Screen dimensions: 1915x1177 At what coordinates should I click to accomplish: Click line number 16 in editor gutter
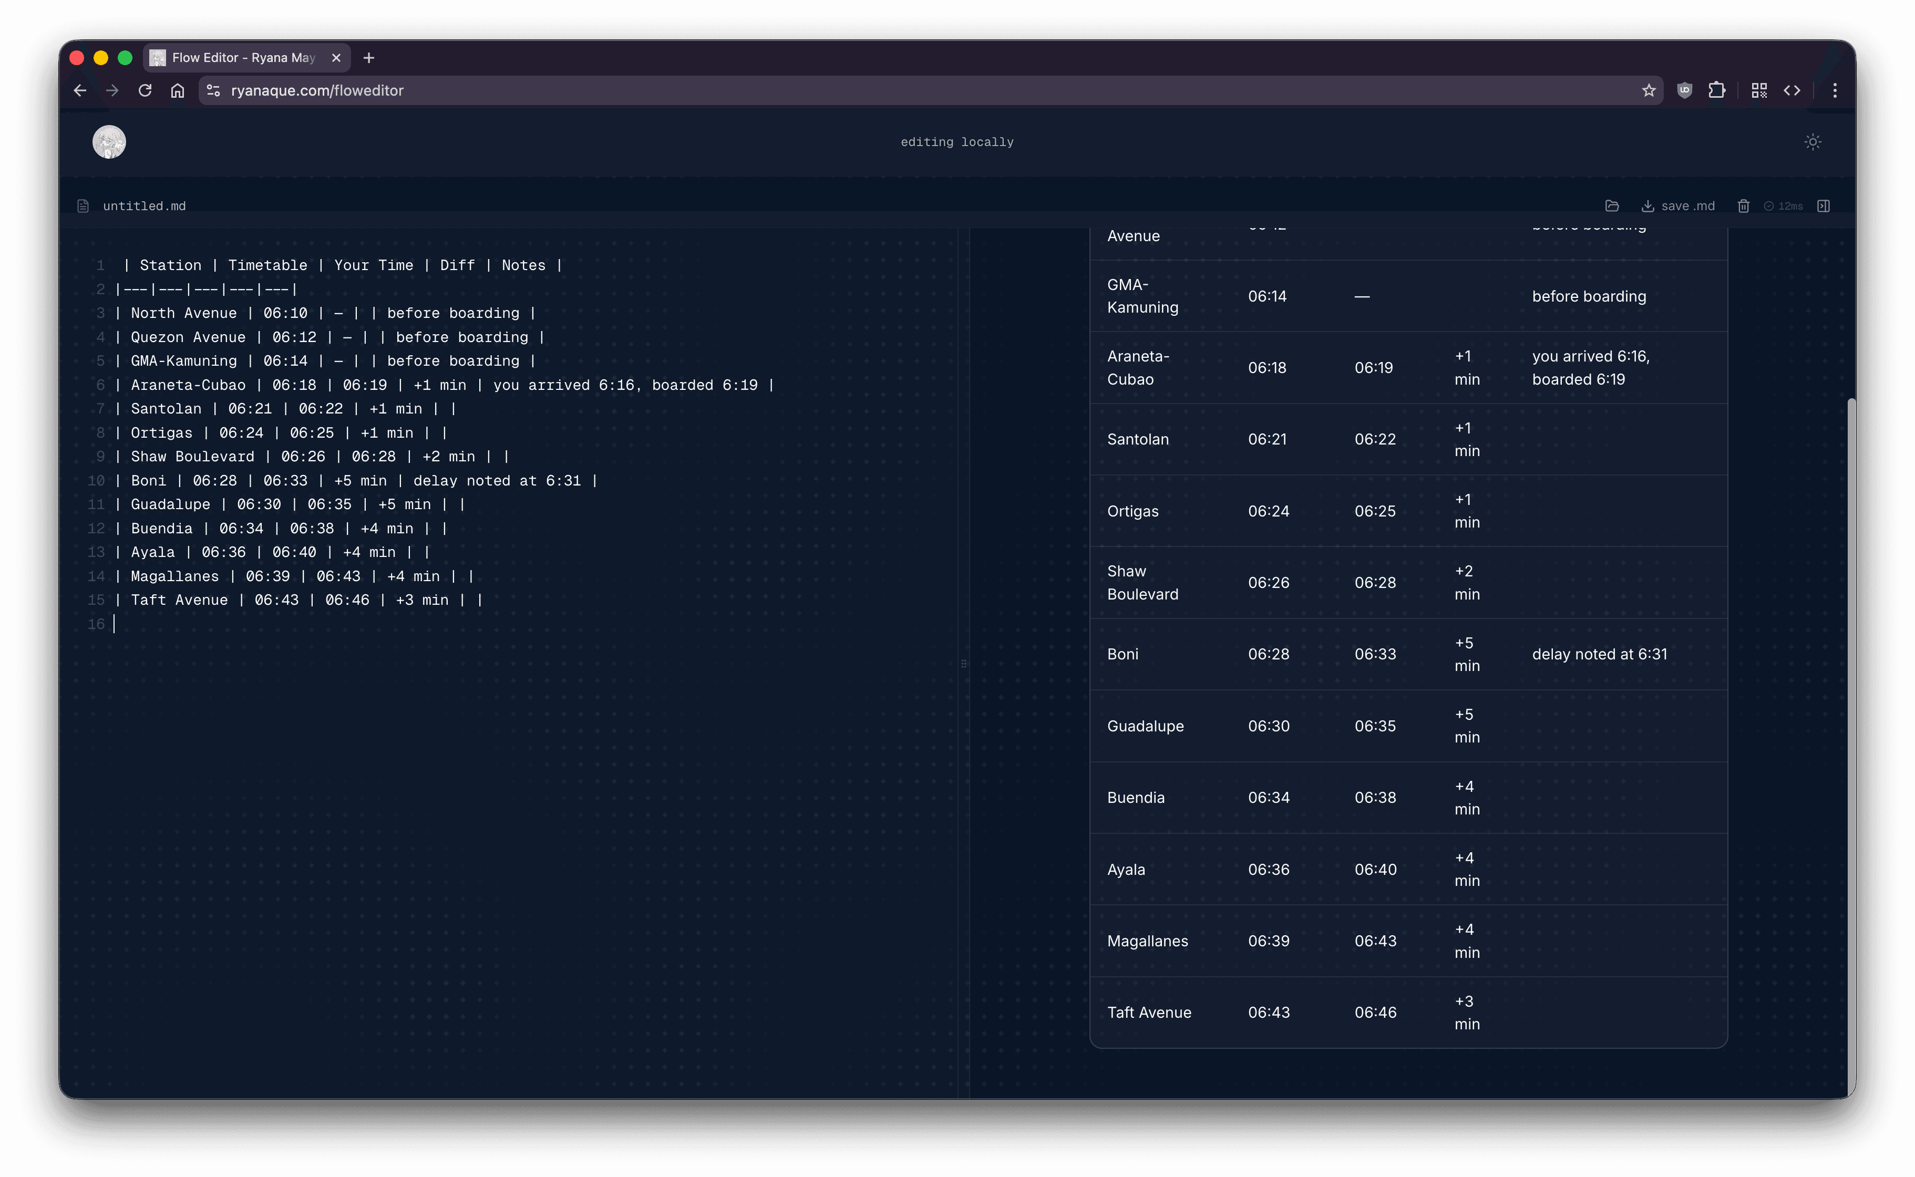(x=96, y=624)
